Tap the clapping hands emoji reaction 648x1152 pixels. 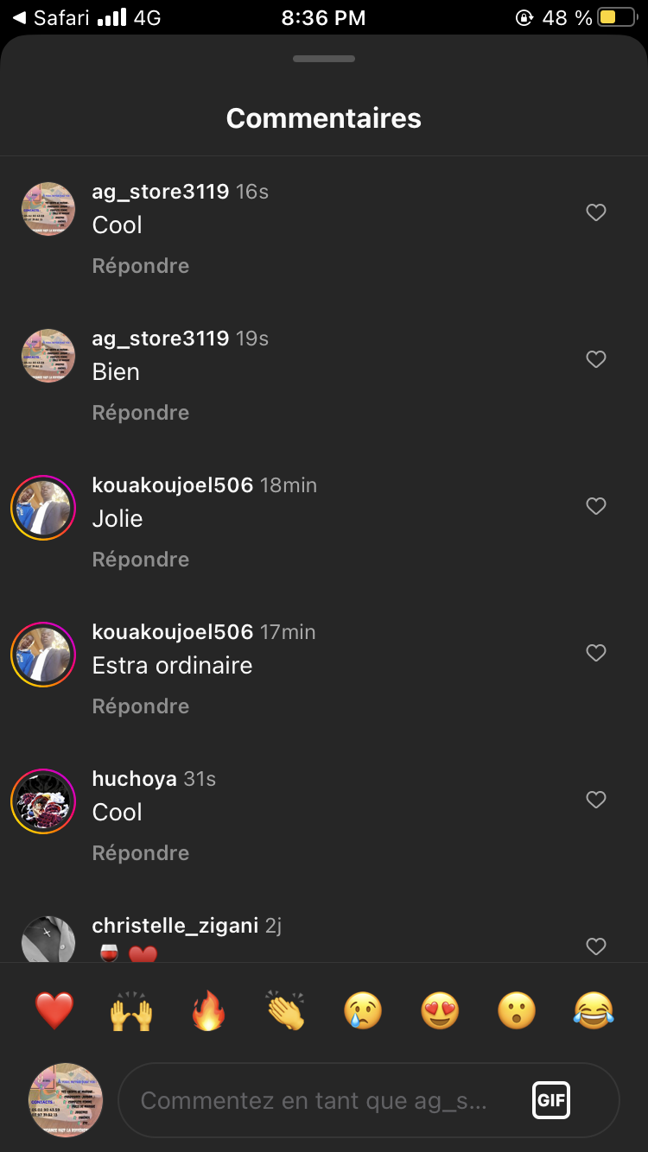coord(286,1010)
